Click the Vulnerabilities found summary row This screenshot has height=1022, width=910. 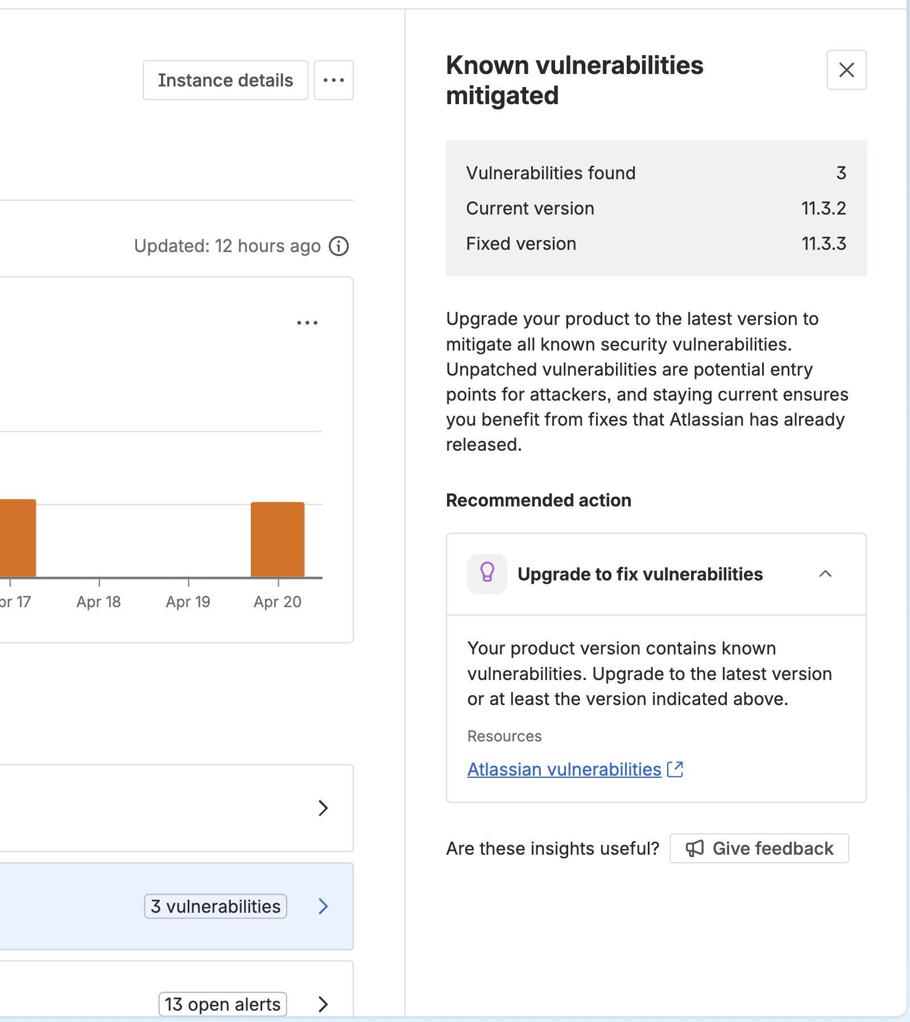coord(655,173)
